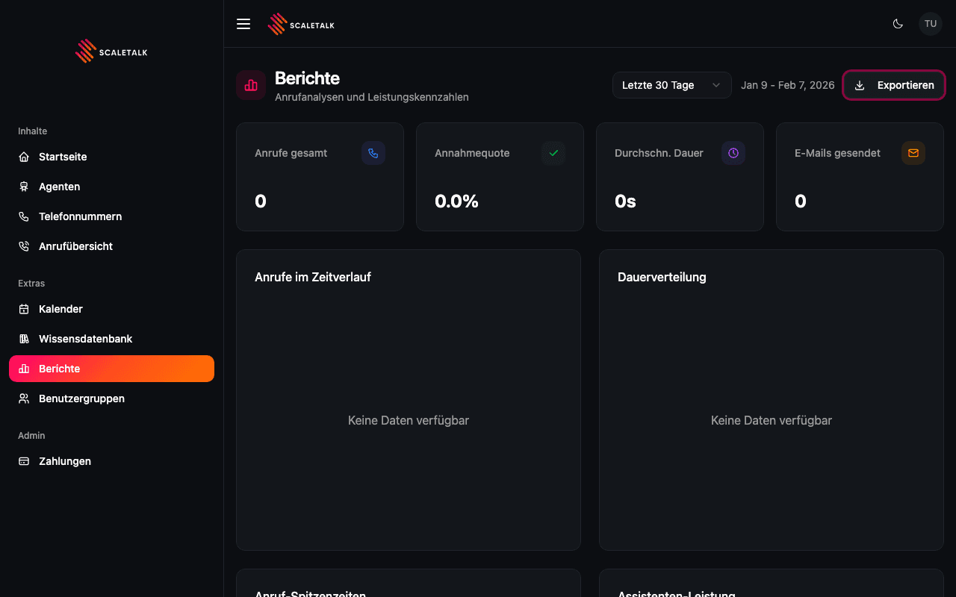This screenshot has width=956, height=597.
Task: Click the E-Mails gesendet label
Action: pos(837,153)
